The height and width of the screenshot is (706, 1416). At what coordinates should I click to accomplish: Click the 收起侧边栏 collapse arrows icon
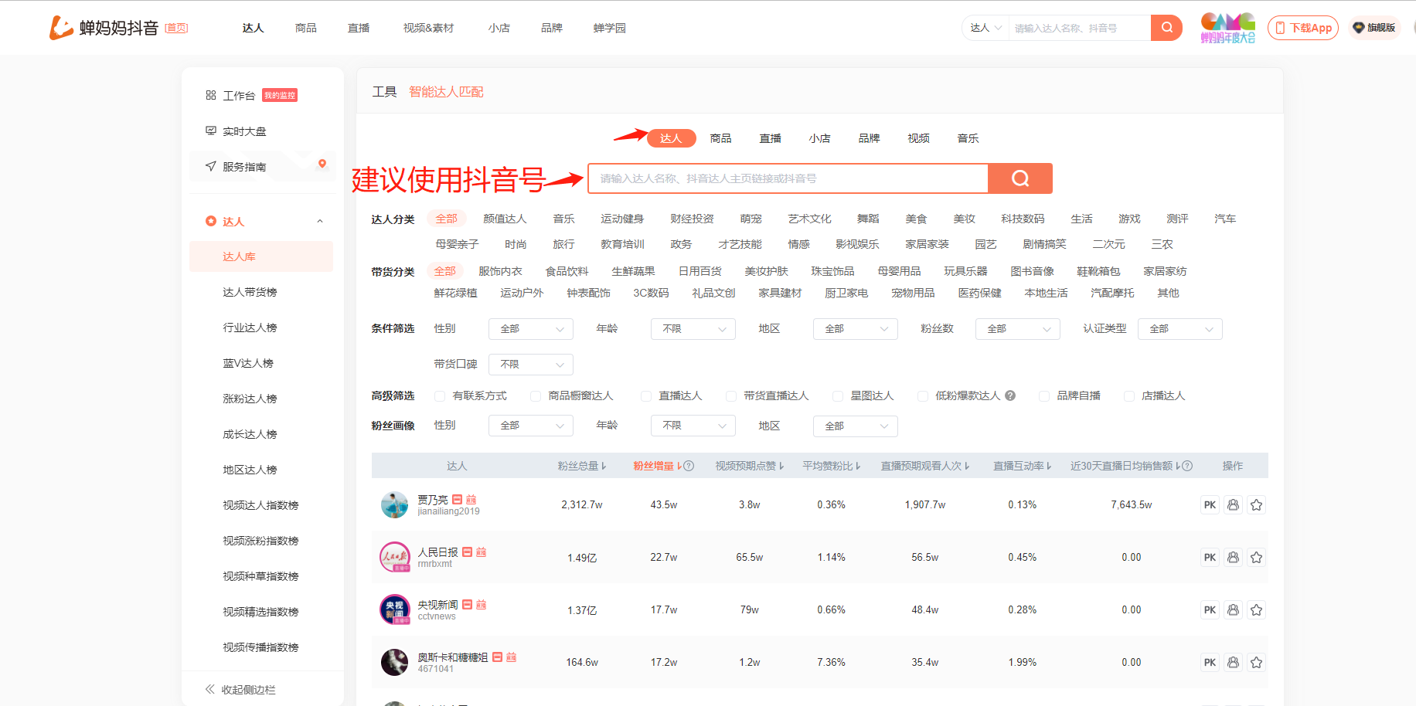click(209, 689)
